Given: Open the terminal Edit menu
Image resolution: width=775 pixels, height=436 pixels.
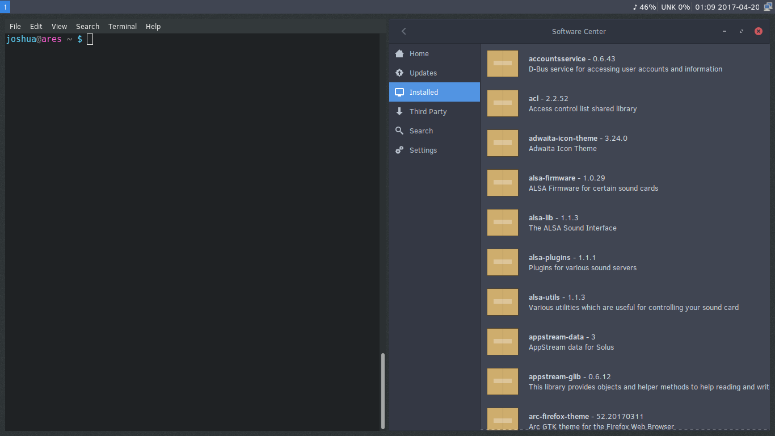Looking at the screenshot, I should (36, 26).
